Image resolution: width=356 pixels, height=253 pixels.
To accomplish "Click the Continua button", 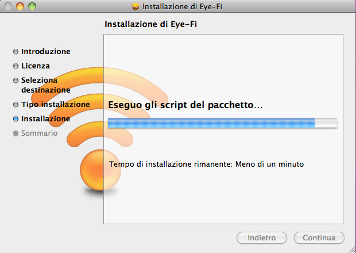I will click(319, 238).
